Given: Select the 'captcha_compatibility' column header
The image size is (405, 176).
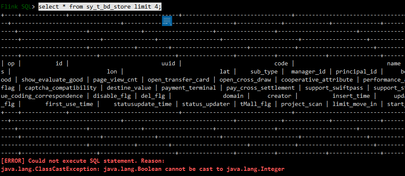Looking at the screenshot, I should 61,88.
